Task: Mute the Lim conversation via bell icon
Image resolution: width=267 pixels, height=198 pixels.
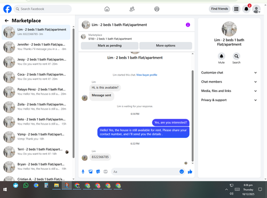Action: (222, 56)
